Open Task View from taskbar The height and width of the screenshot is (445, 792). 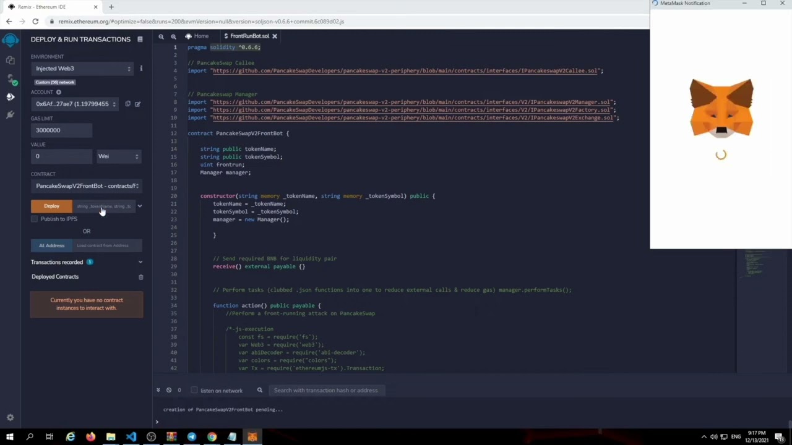tap(49, 437)
